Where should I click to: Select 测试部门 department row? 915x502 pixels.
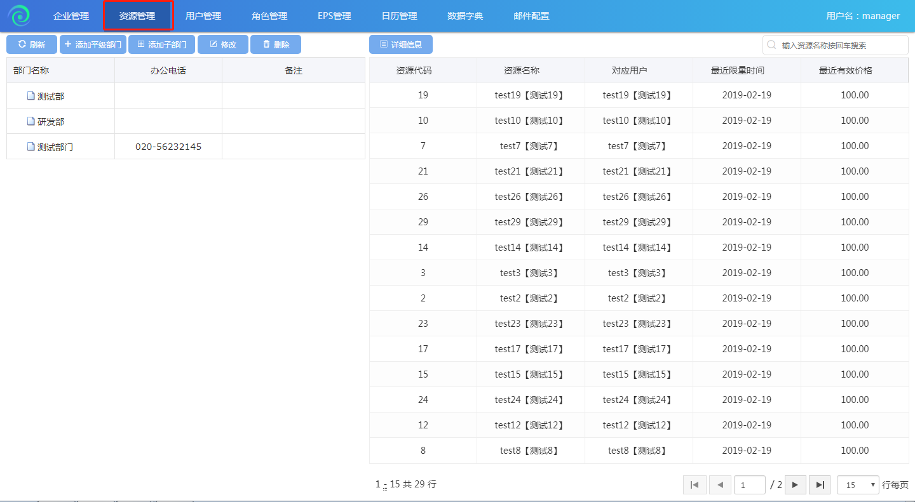(55, 147)
